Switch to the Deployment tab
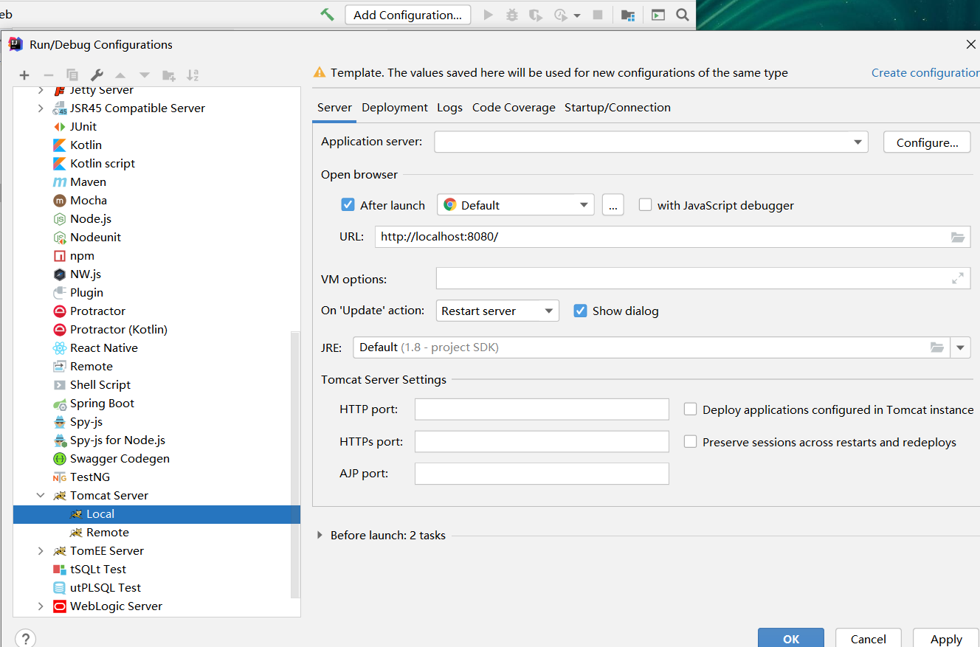Screen dimensions: 980x647 pos(395,107)
